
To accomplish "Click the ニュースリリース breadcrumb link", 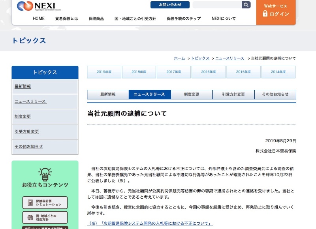I will point(229,58).
